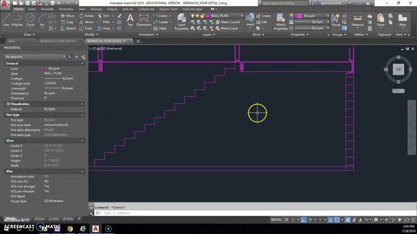Toggle snap mode in status bar
Viewport: 417px width, 234px height.
pyautogui.click(x=293, y=220)
